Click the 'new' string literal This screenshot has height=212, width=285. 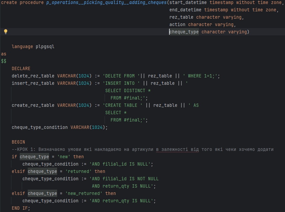[63, 157]
